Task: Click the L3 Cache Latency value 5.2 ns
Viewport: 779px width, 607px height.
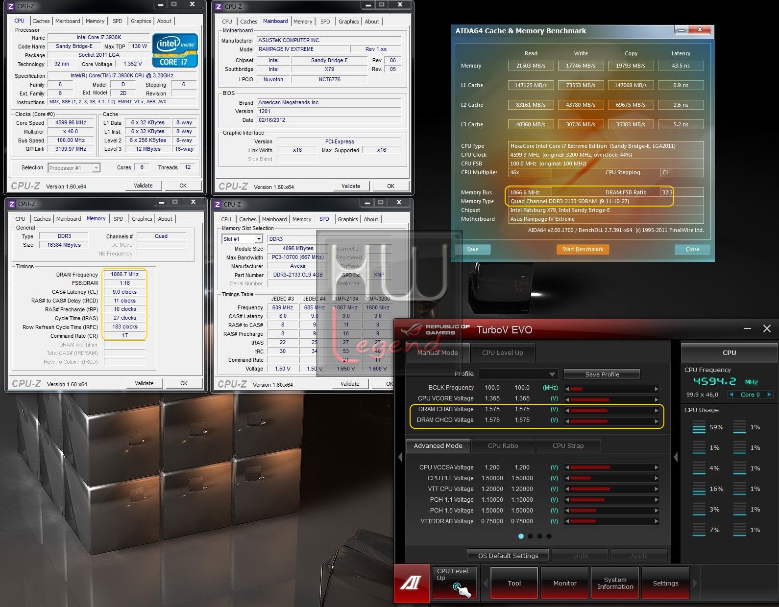Action: [x=681, y=124]
